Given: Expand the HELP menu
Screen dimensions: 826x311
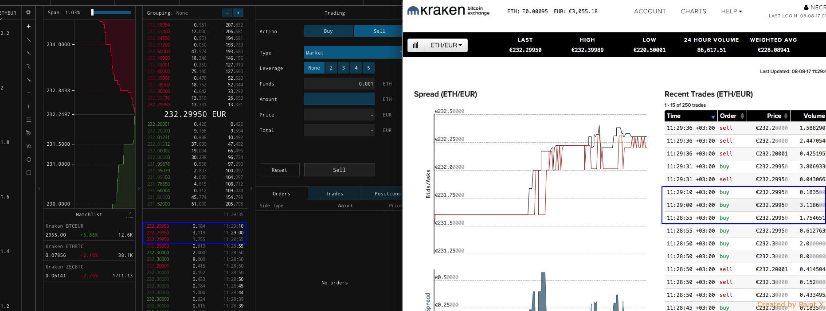Looking at the screenshot, I should click(x=731, y=12).
